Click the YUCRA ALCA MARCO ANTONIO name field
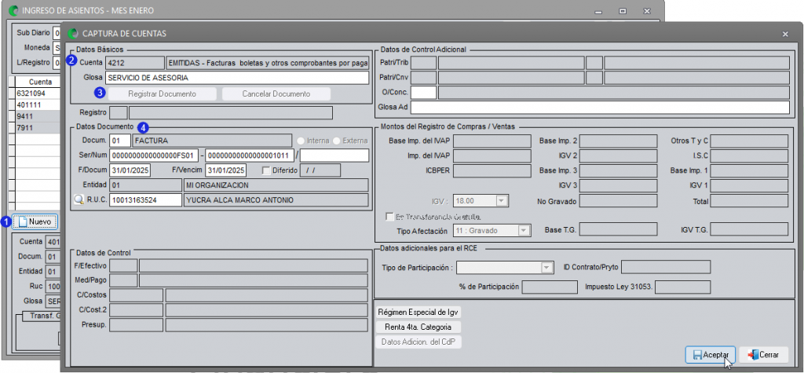804x373 pixels. [x=276, y=200]
